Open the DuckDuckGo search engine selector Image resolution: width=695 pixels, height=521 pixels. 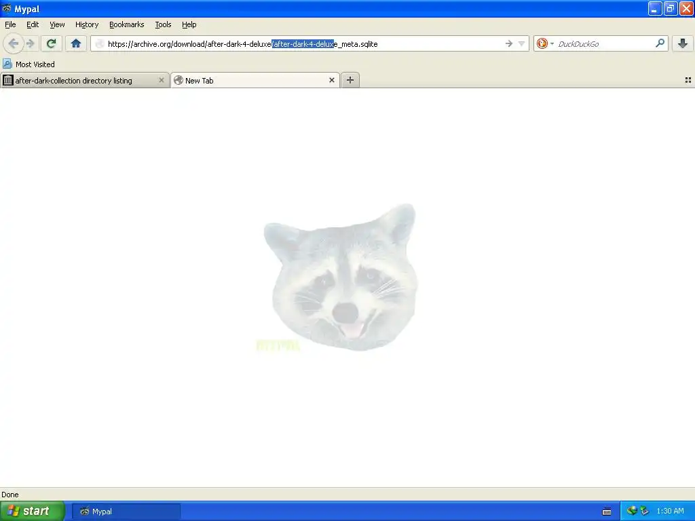[545, 43]
